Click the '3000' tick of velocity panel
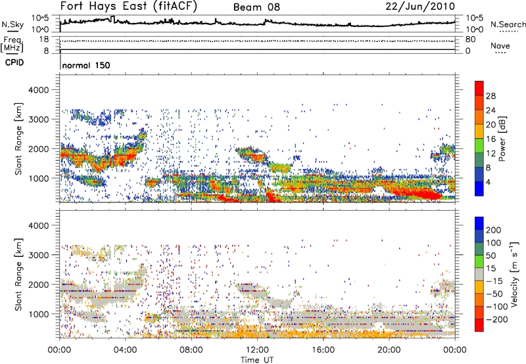The width and height of the screenshot is (526, 364). point(38,255)
